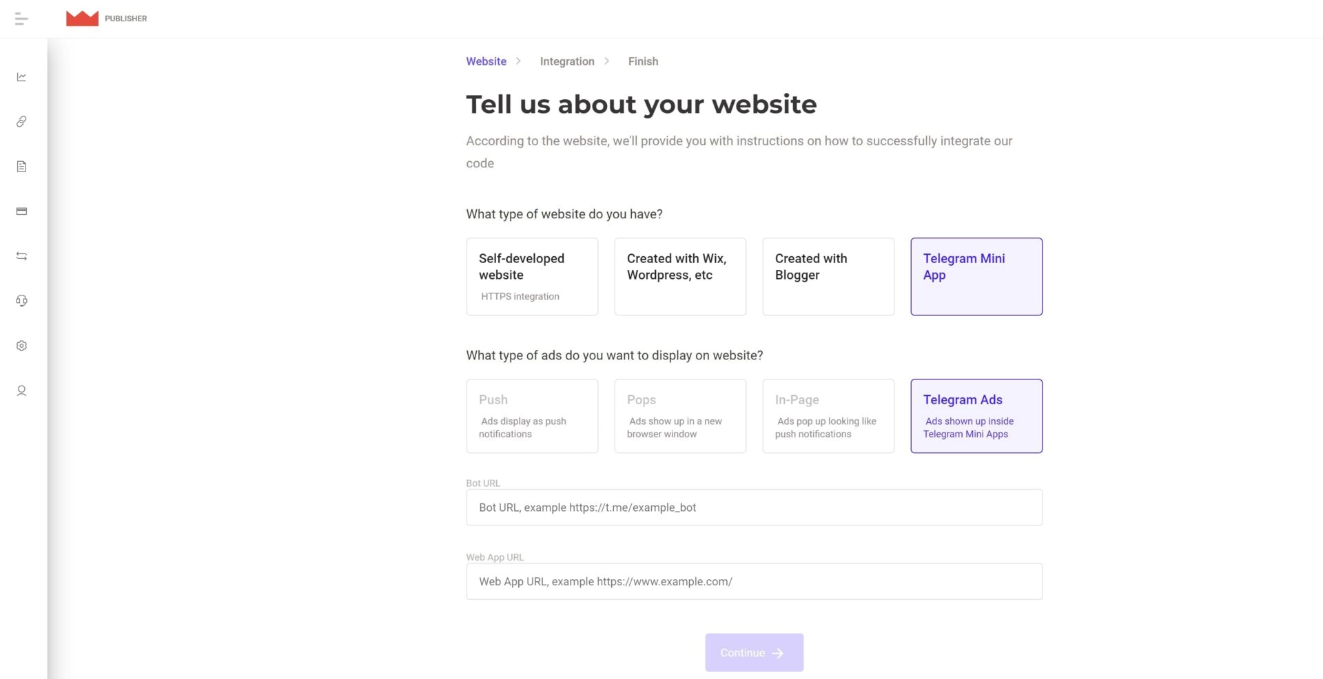The width and height of the screenshot is (1323, 679).
Task: Open statistics chart icon in sidebar
Action: [21, 77]
